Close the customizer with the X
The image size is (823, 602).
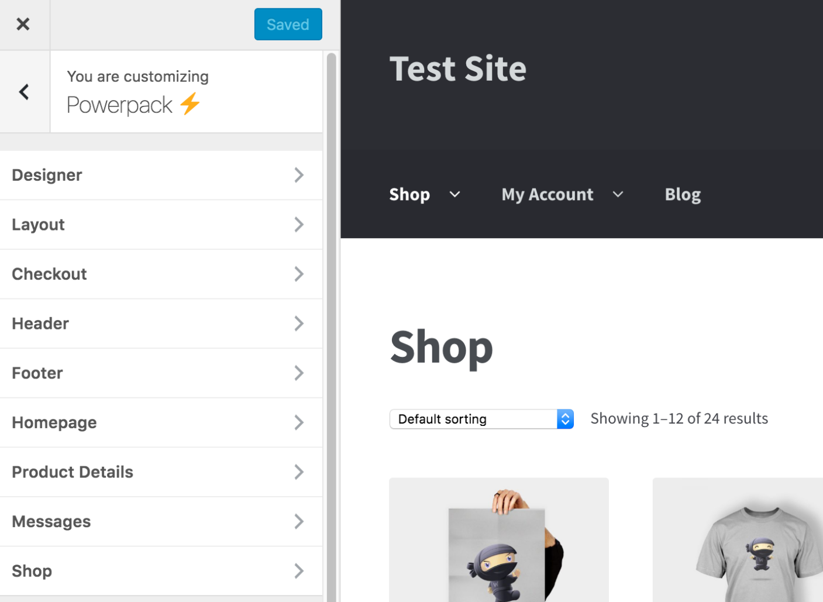pyautogui.click(x=23, y=24)
